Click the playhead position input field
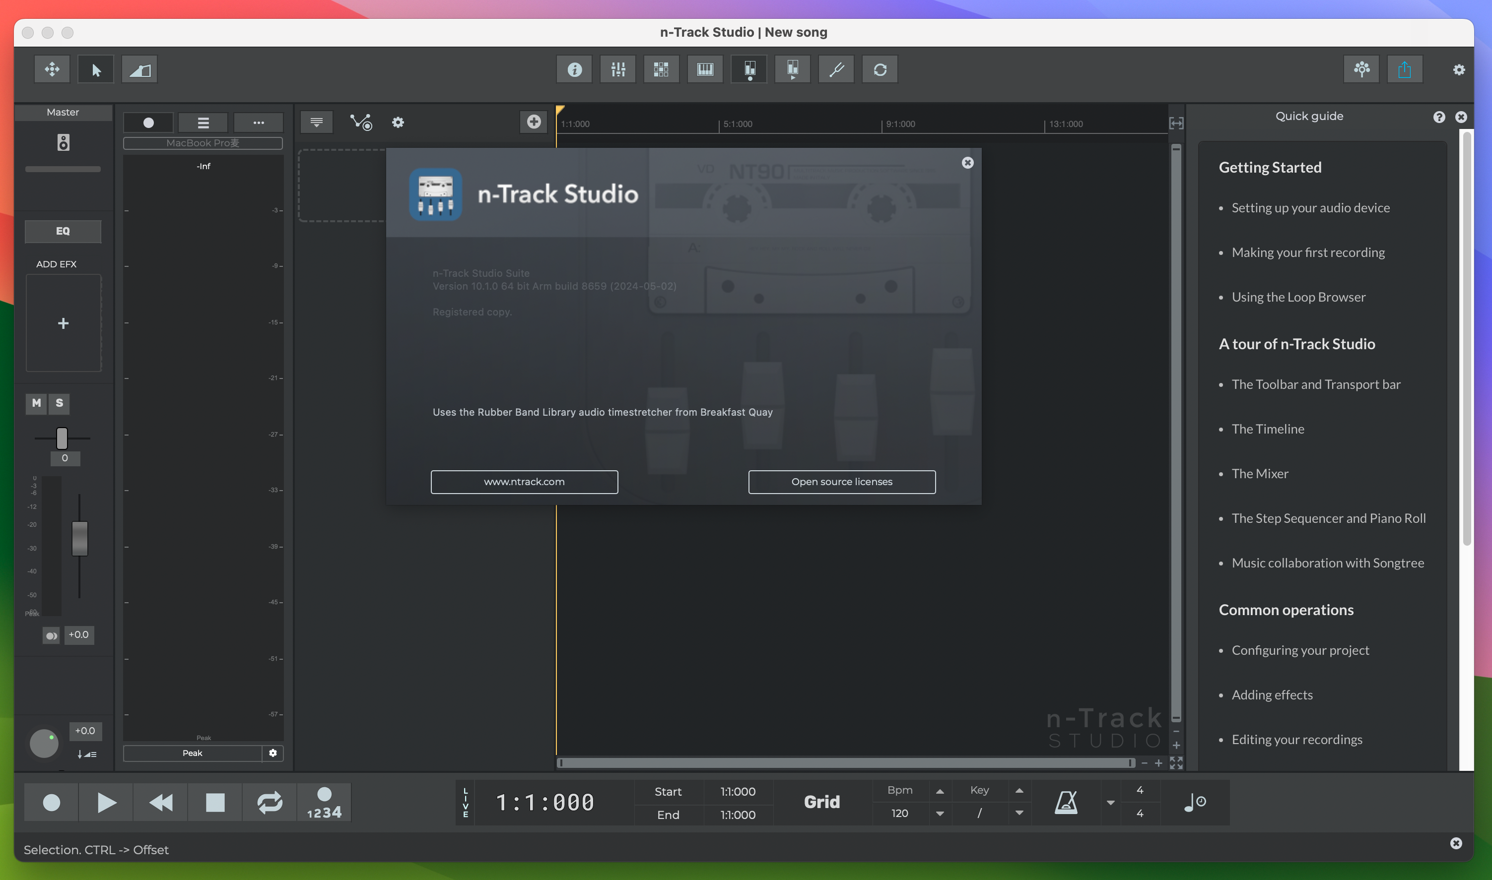 tap(546, 800)
